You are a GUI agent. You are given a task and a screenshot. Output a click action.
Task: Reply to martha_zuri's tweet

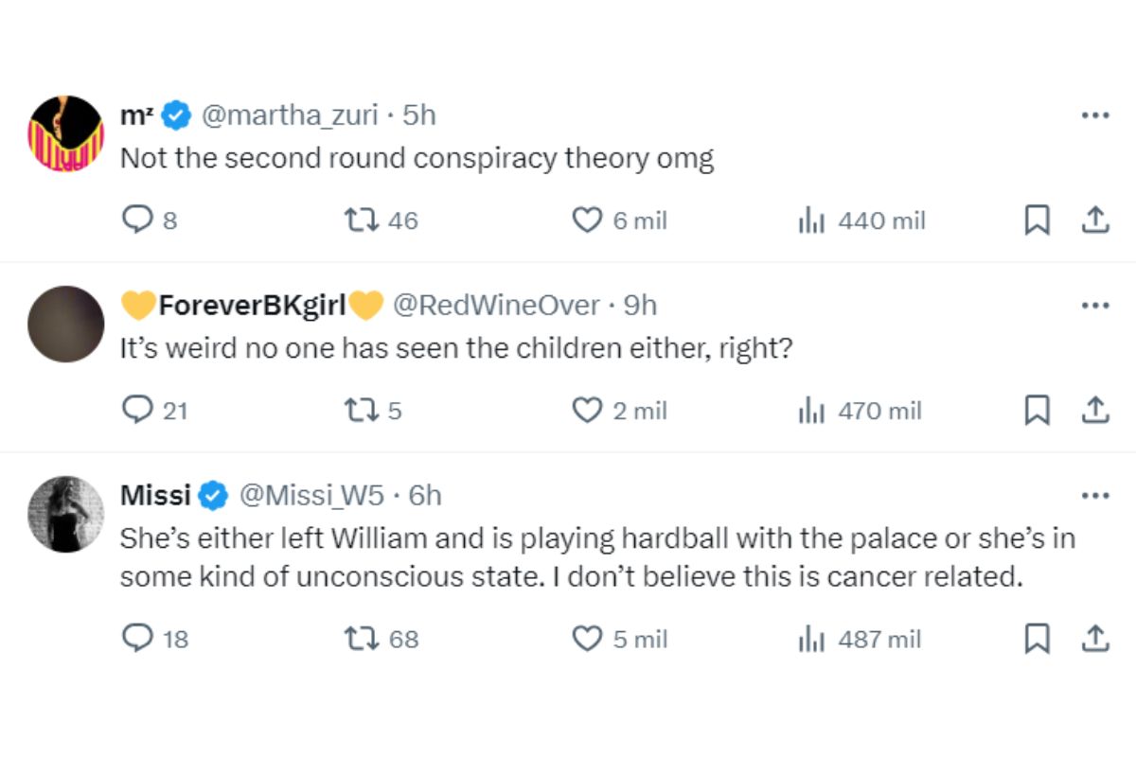[x=138, y=220]
